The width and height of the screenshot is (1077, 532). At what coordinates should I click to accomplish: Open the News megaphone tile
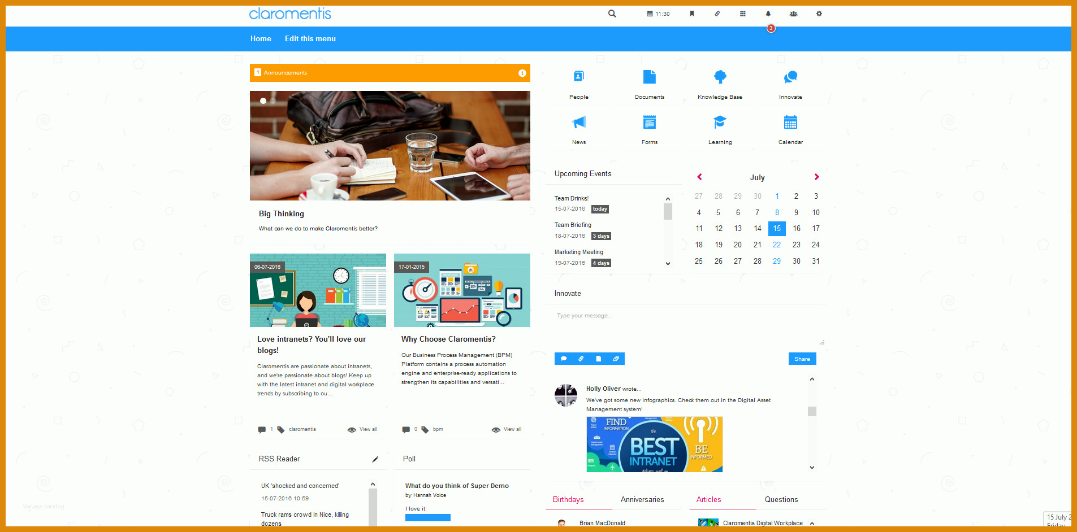(x=579, y=130)
